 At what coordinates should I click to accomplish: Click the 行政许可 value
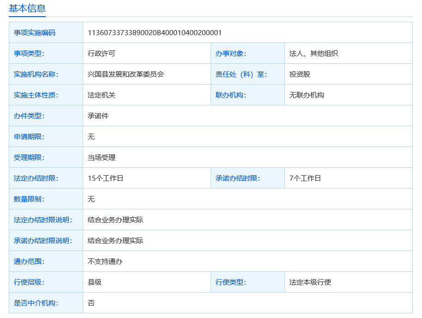tap(102, 53)
